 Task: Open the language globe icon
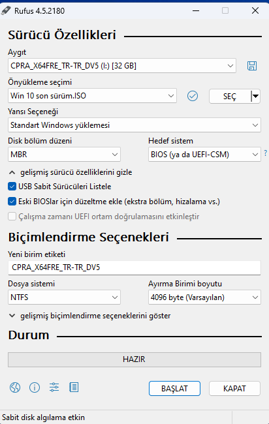point(15,387)
